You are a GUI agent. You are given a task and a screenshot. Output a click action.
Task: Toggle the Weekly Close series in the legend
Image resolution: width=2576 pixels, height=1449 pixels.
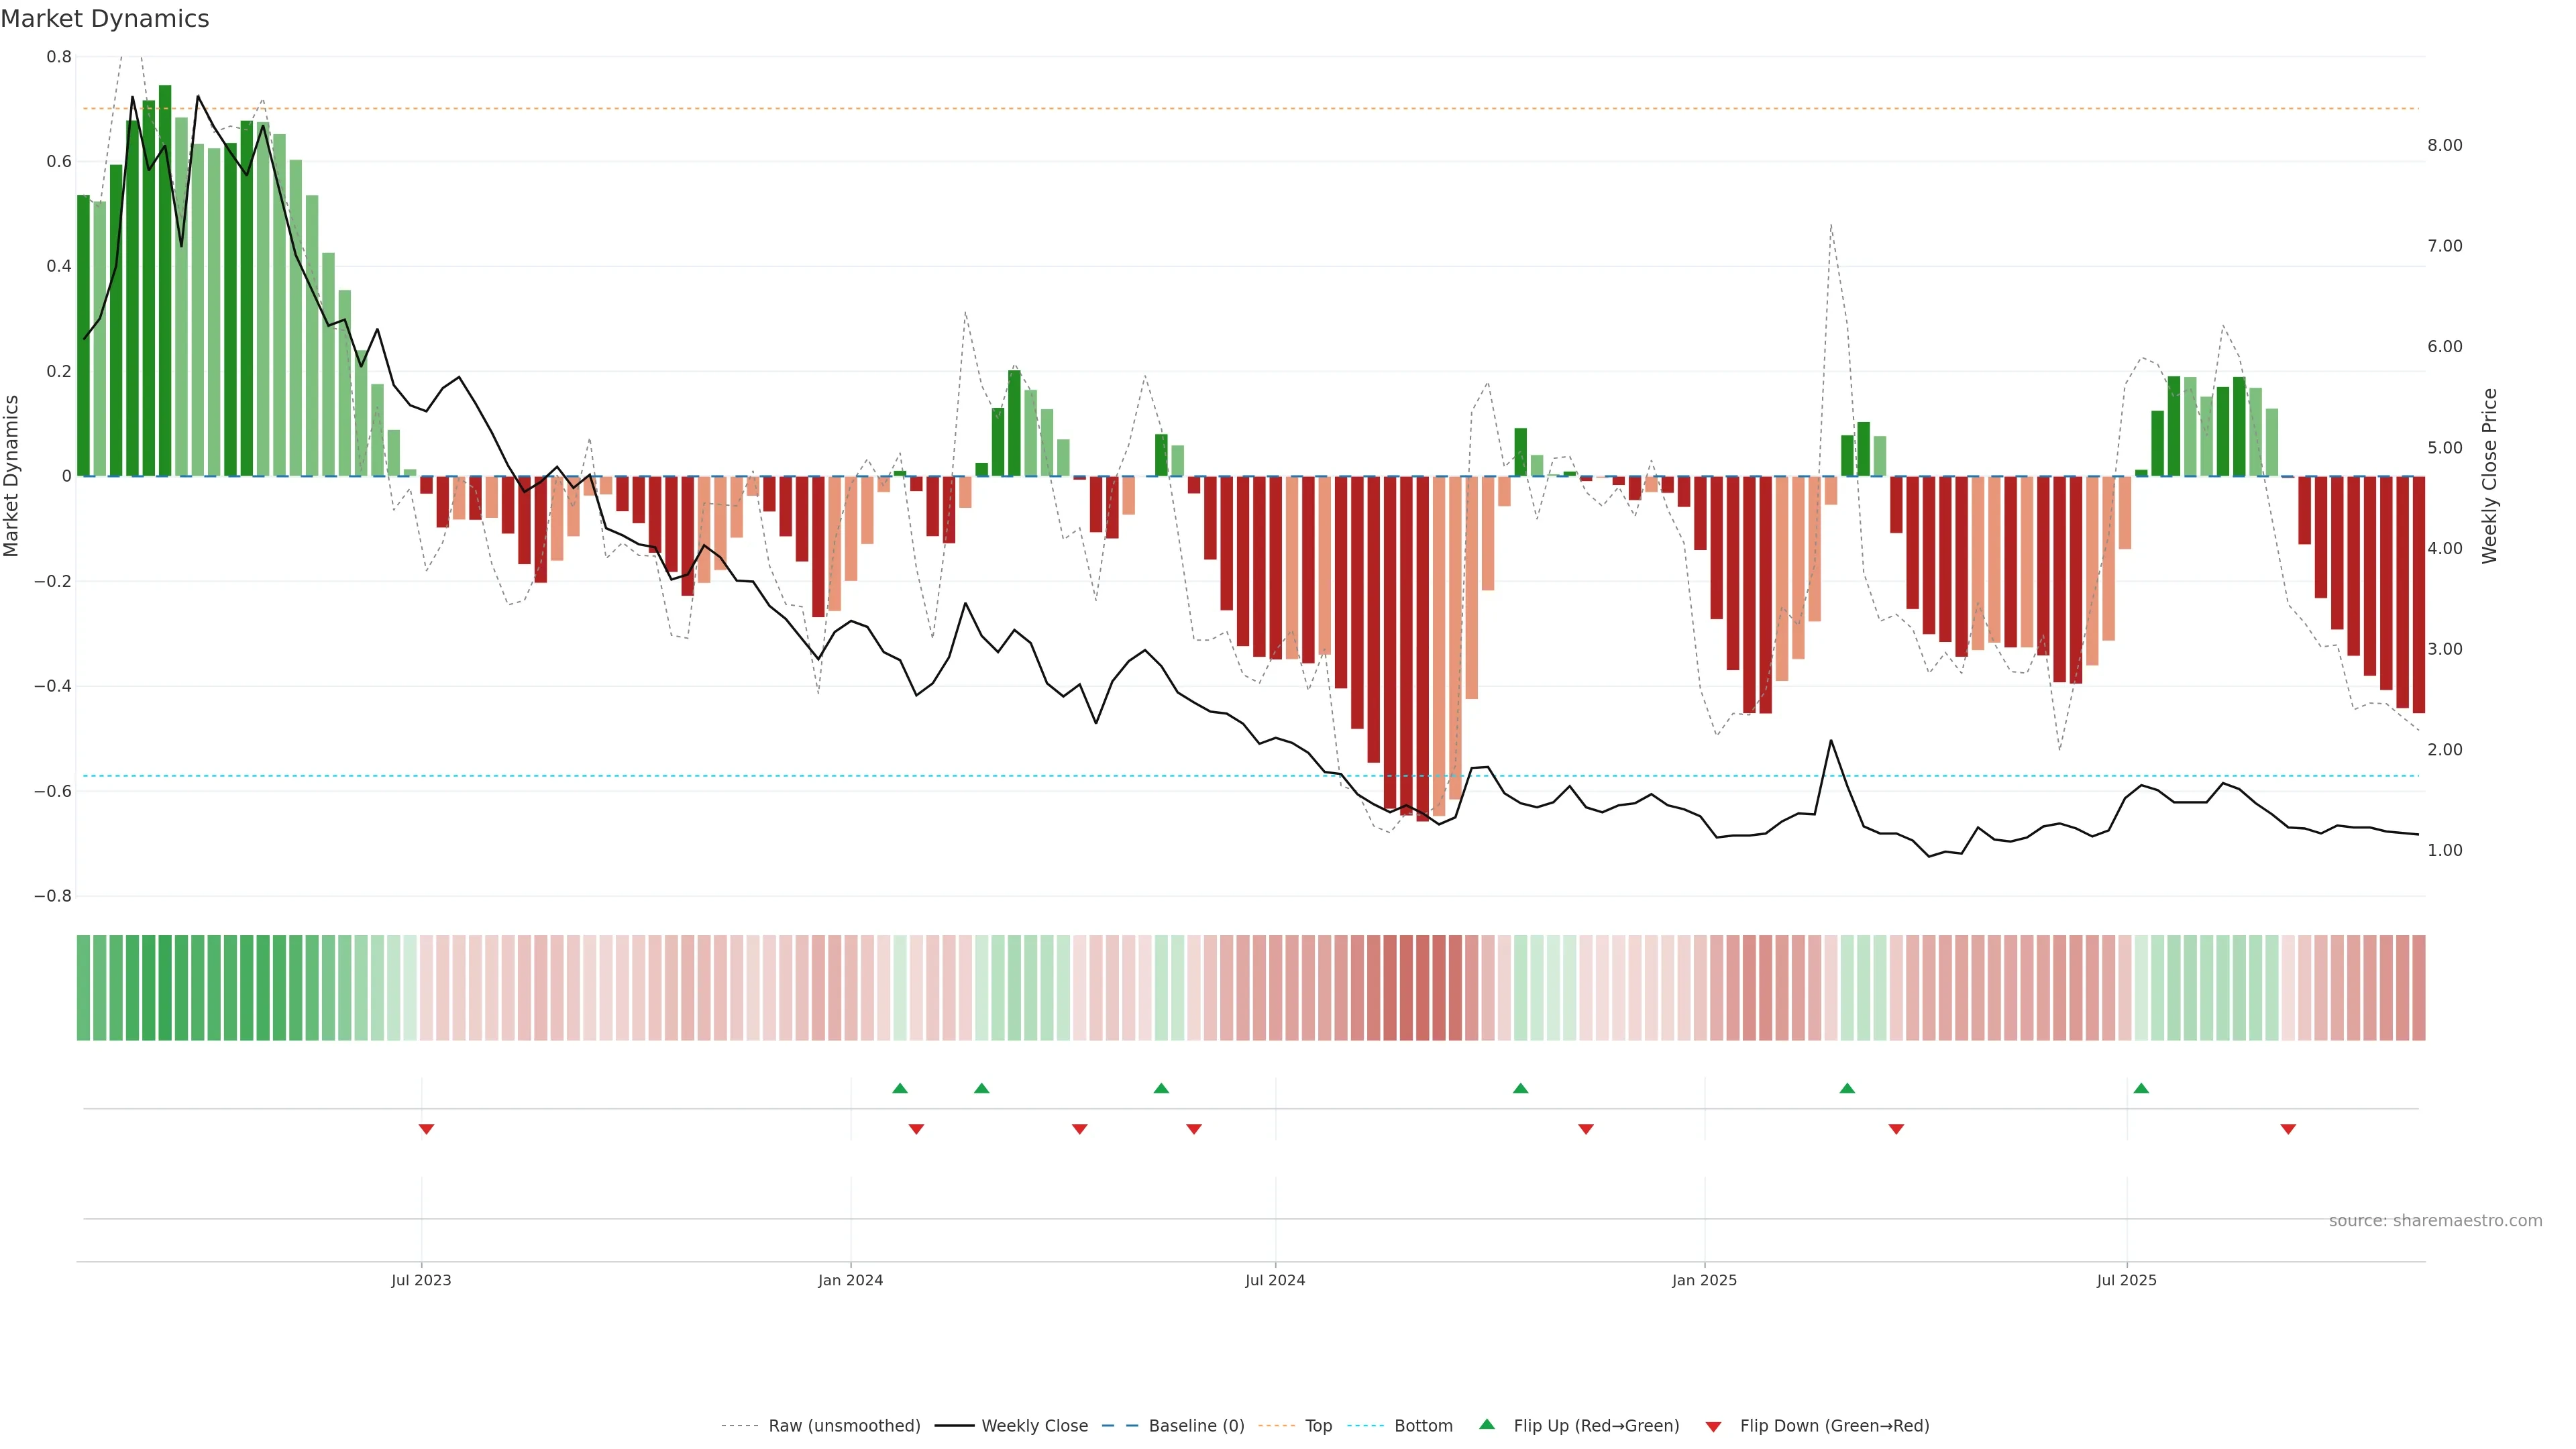click(x=1034, y=1425)
